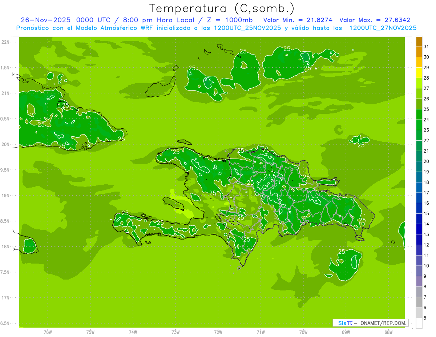Click the "30" value on the color scale
This screenshot has width=436, height=337.
pyautogui.click(x=427, y=57)
